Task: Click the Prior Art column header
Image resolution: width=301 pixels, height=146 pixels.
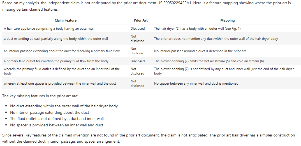Action: click(x=140, y=20)
